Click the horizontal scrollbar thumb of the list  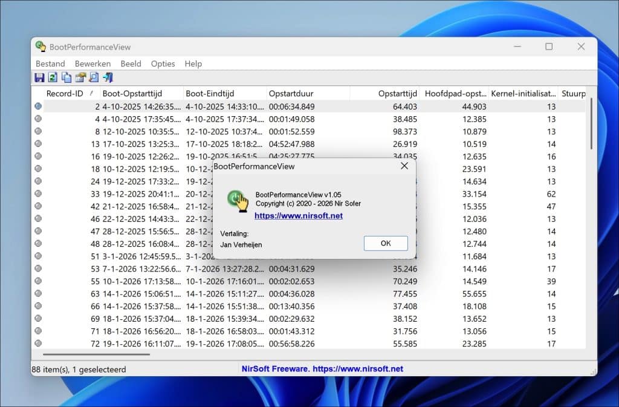[x=96, y=354]
